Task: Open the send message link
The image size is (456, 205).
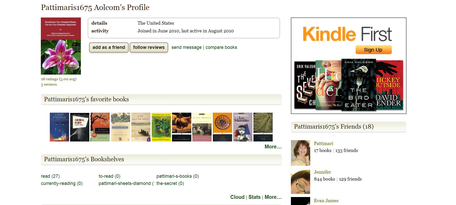Action: click(186, 47)
